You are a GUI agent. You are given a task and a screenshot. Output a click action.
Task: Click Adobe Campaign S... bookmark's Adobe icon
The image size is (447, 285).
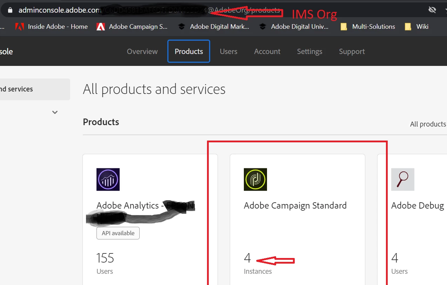click(101, 27)
